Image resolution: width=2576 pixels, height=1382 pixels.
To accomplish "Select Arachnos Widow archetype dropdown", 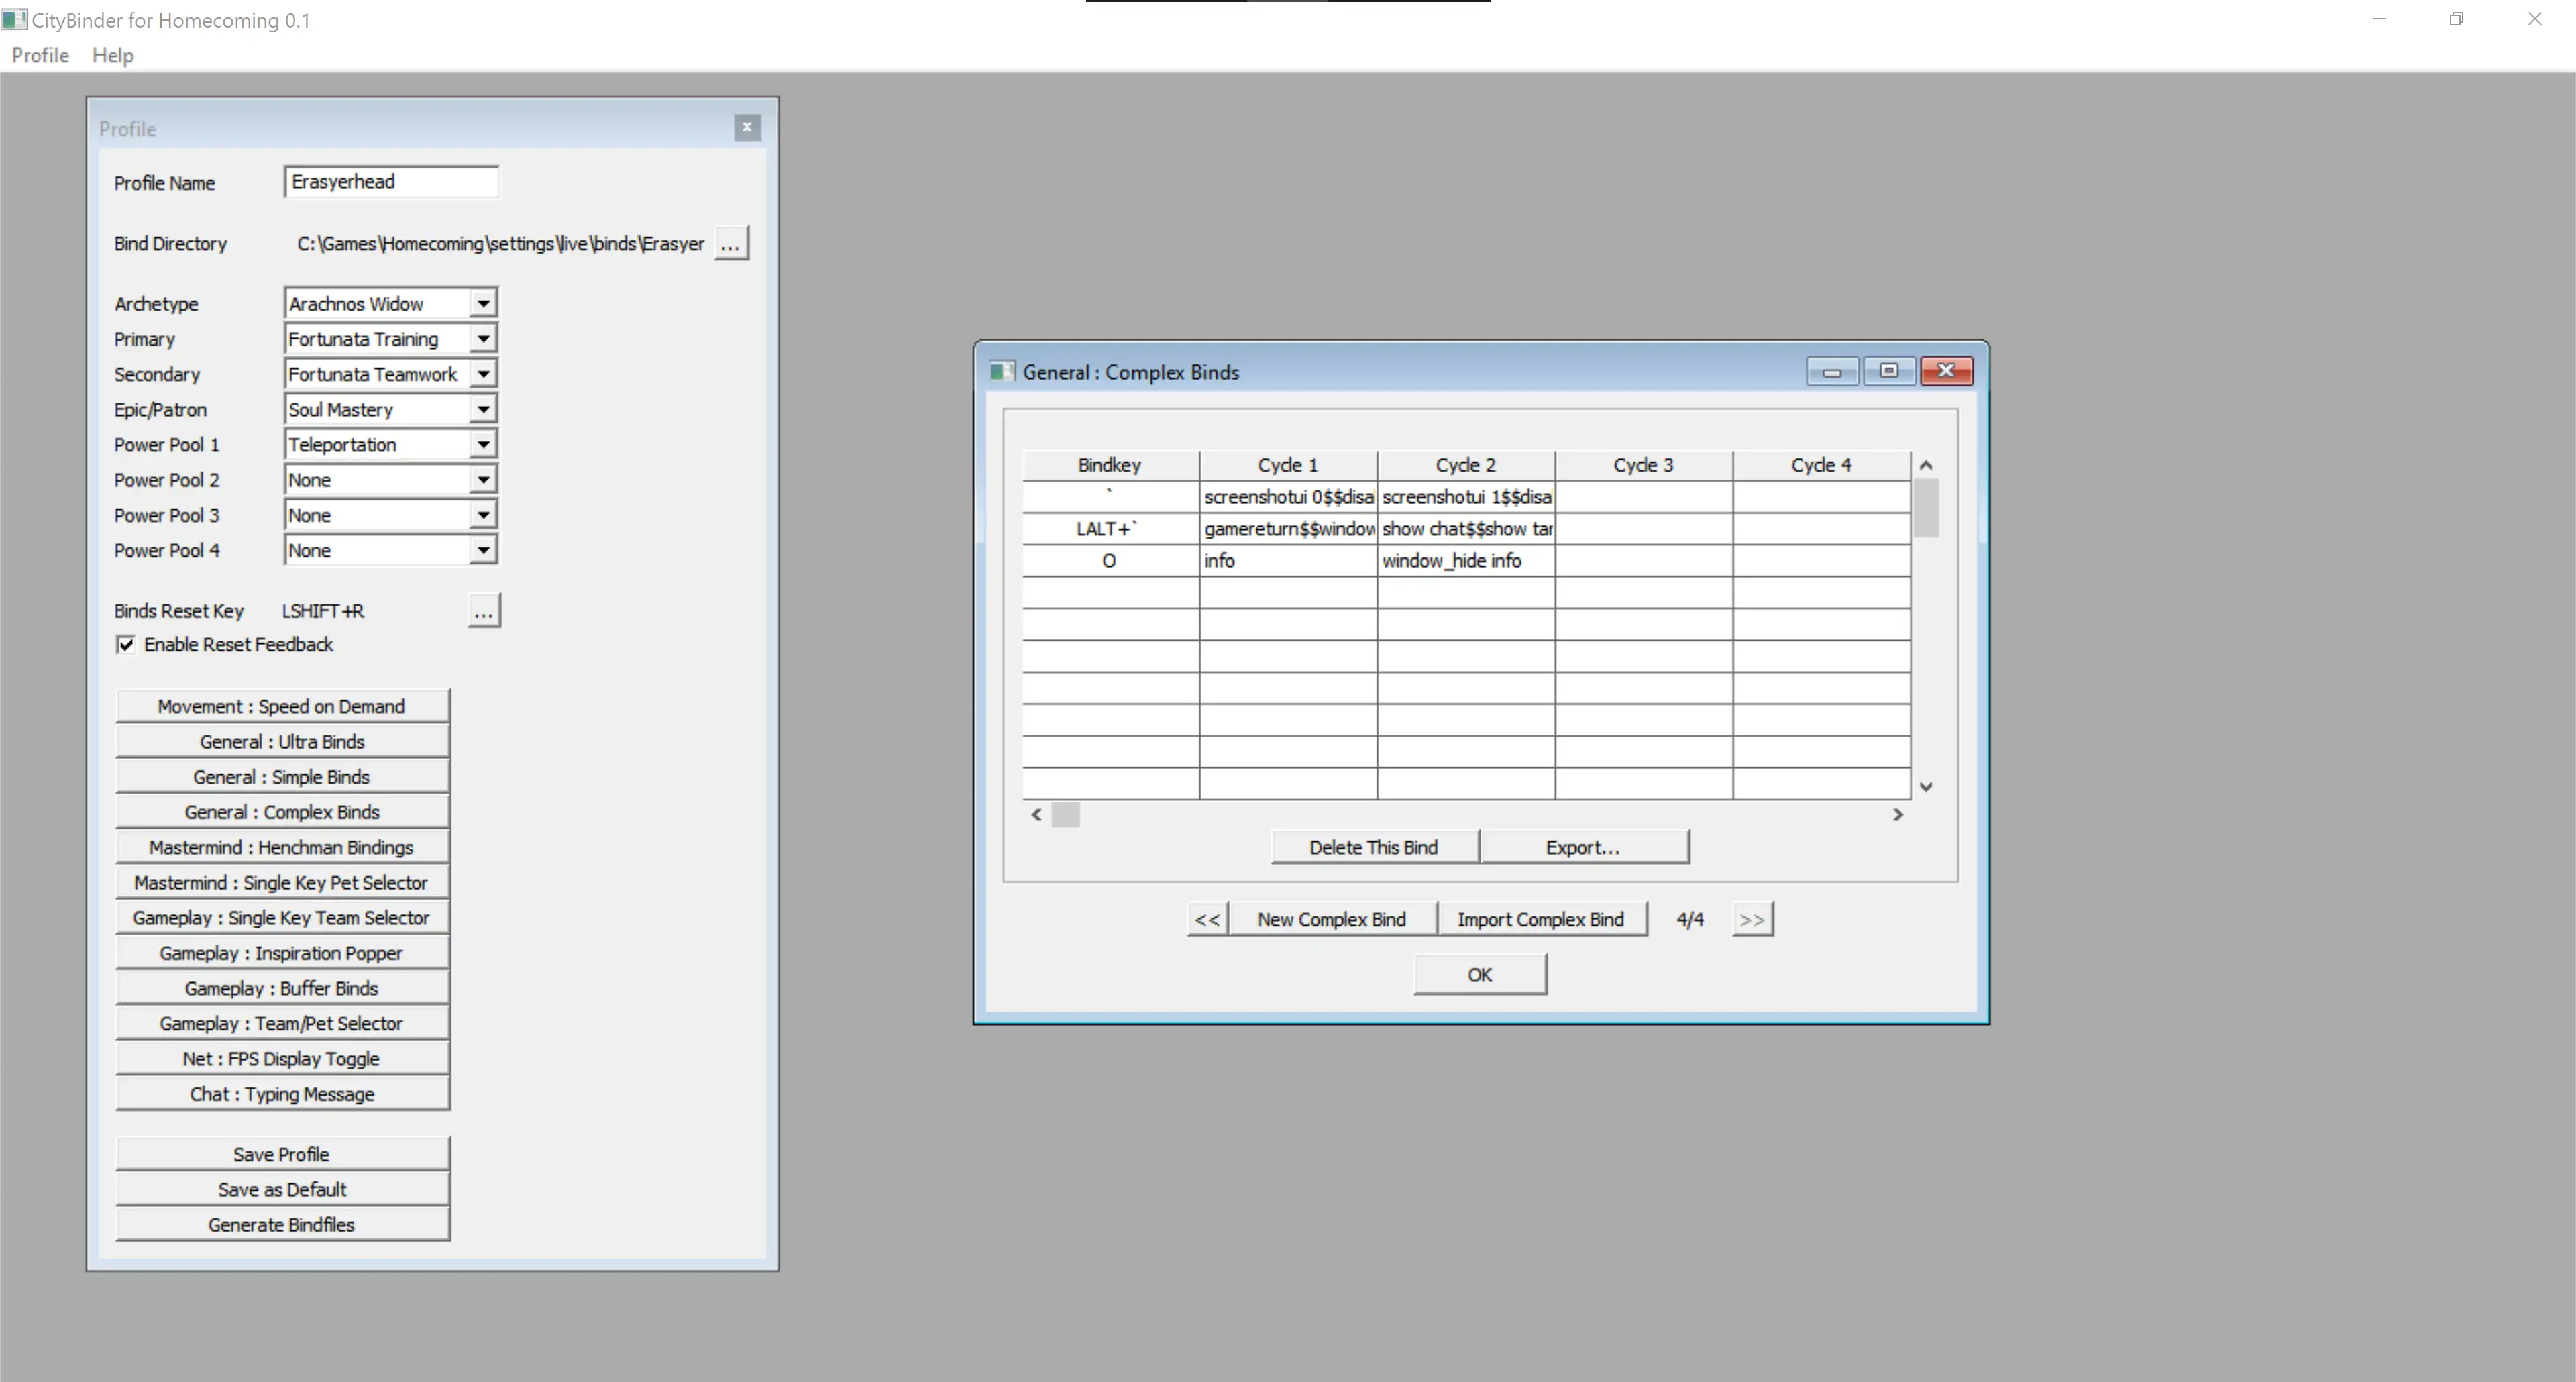I will tap(388, 302).
